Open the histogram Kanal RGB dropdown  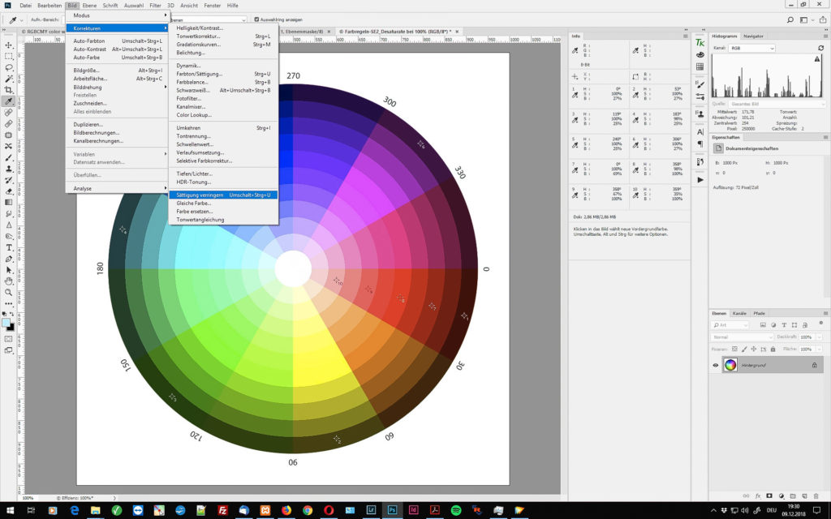point(752,48)
